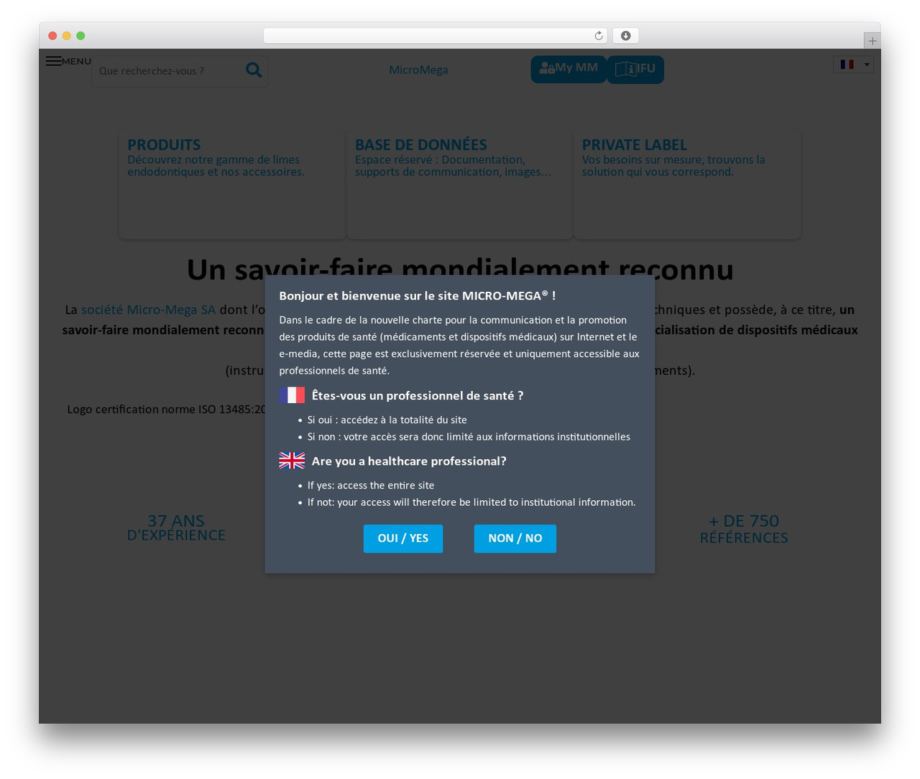Click 'Si oui : accédez à la totalité du site'
The height and width of the screenshot is (779, 920).
pyautogui.click(x=387, y=420)
